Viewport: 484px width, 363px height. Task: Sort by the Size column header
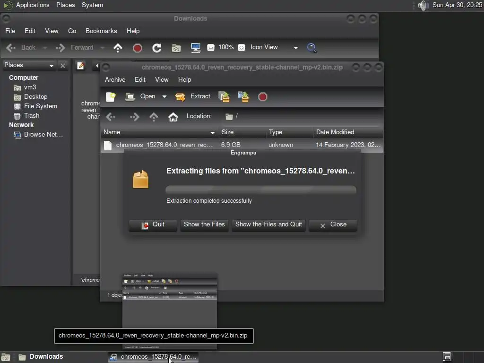(242, 132)
